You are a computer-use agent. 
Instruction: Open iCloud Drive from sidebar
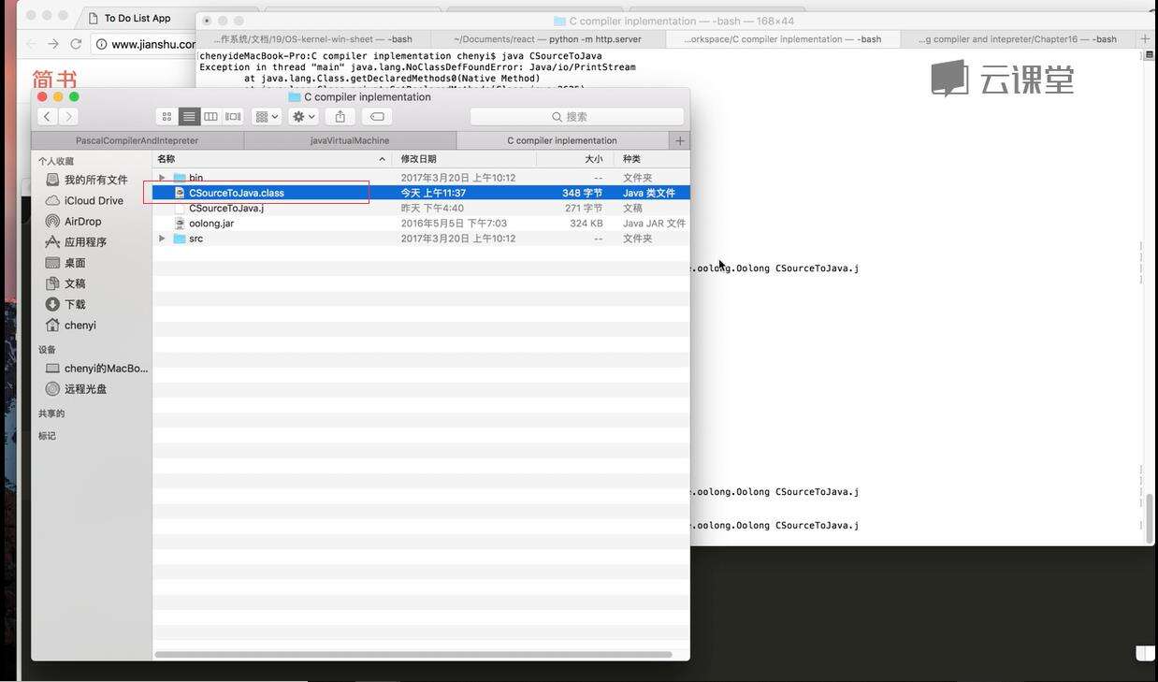(94, 201)
